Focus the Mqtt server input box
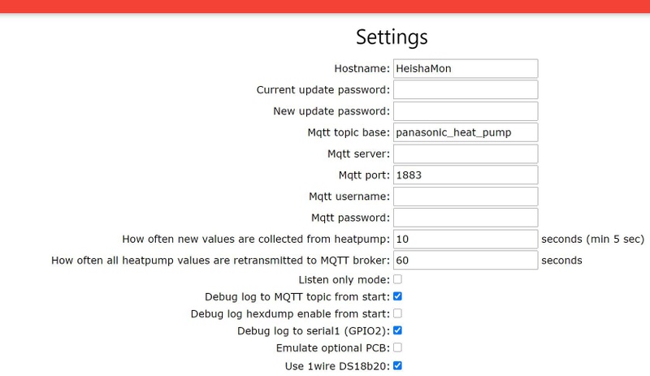Screen dimensions: 650x376 (x=466, y=153)
